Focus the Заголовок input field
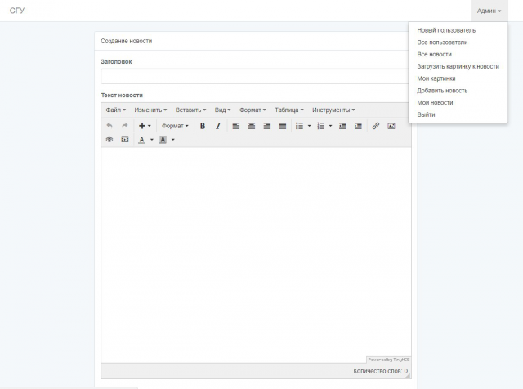The height and width of the screenshot is (389, 523). click(255, 76)
